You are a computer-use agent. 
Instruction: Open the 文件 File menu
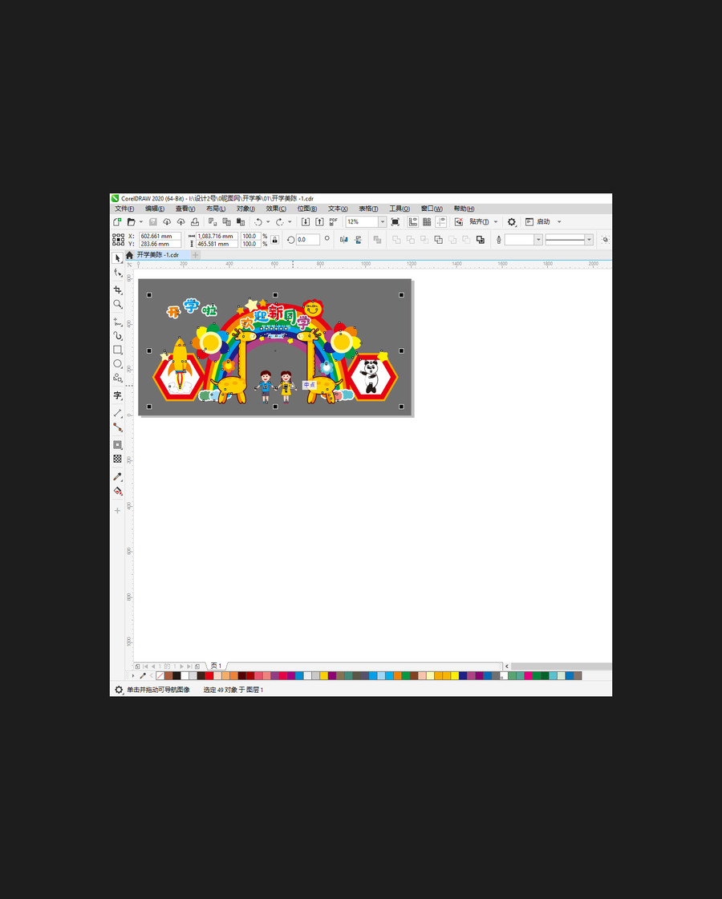click(124, 209)
